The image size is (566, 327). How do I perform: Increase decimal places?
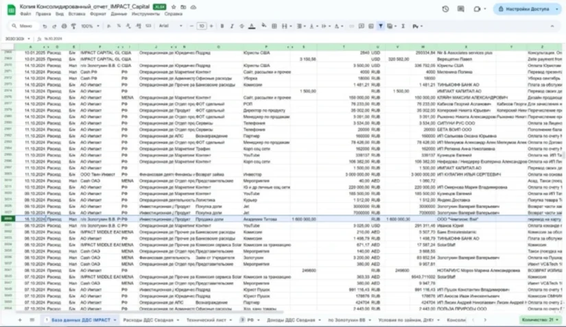(139, 26)
